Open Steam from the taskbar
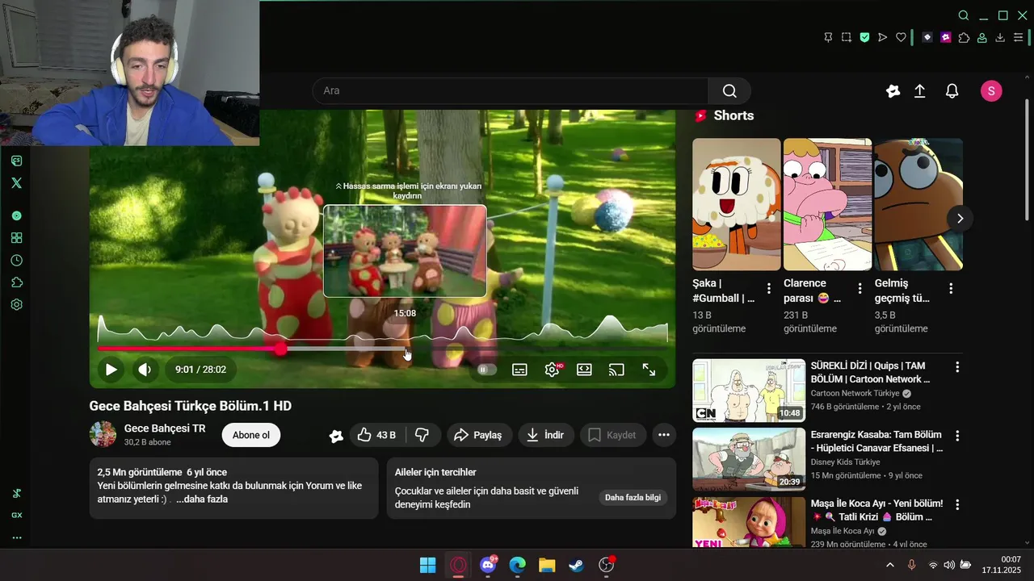The height and width of the screenshot is (581, 1034). pos(576,565)
